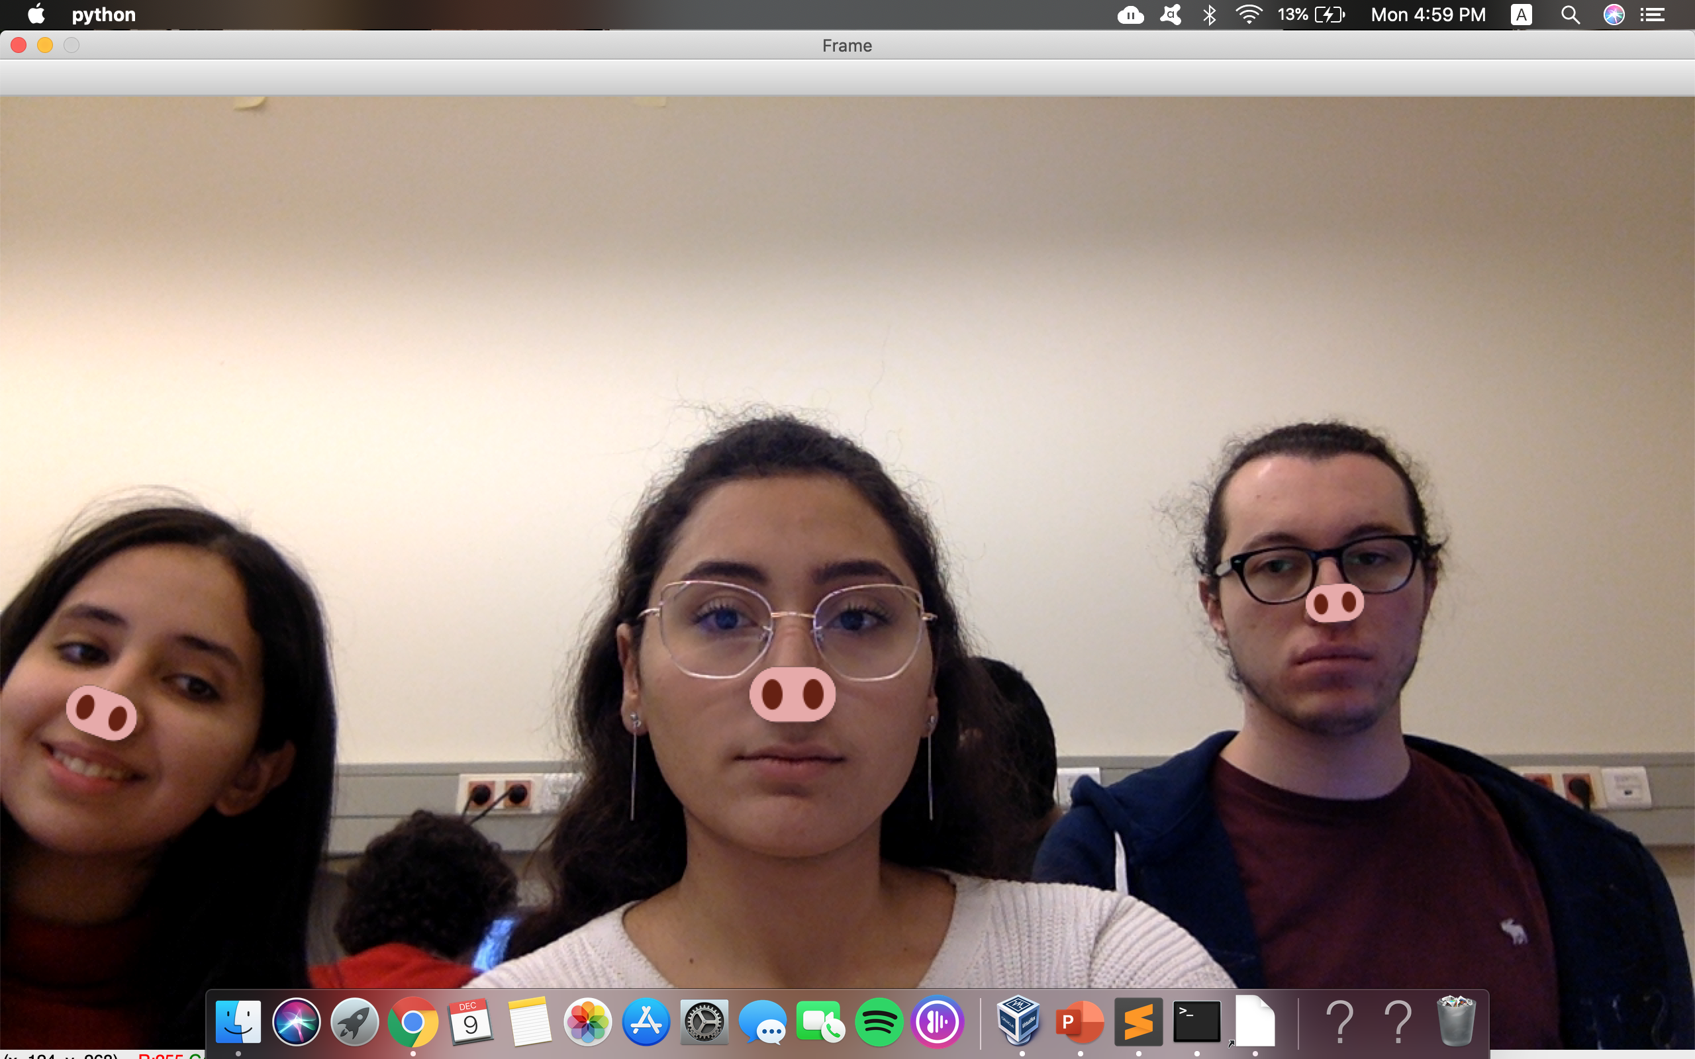
Task: Open the Wi-Fi status menu
Action: click(1248, 15)
